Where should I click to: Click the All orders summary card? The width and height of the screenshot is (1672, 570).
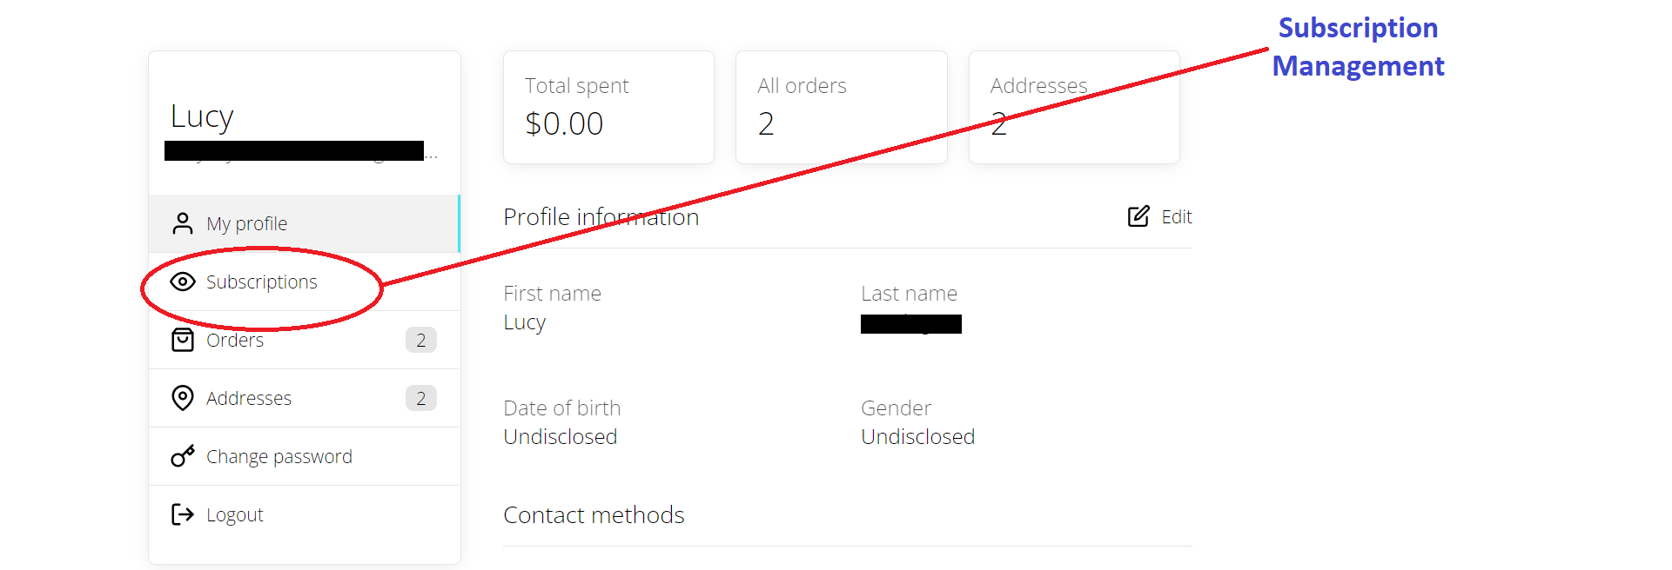point(841,107)
